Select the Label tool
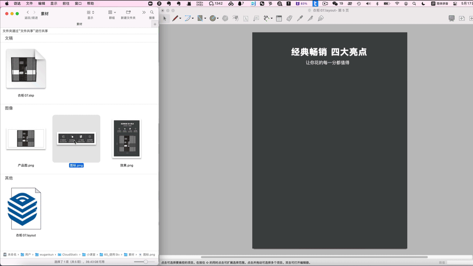Screen dimensions: 473x266 pyautogui.click(x=257, y=18)
